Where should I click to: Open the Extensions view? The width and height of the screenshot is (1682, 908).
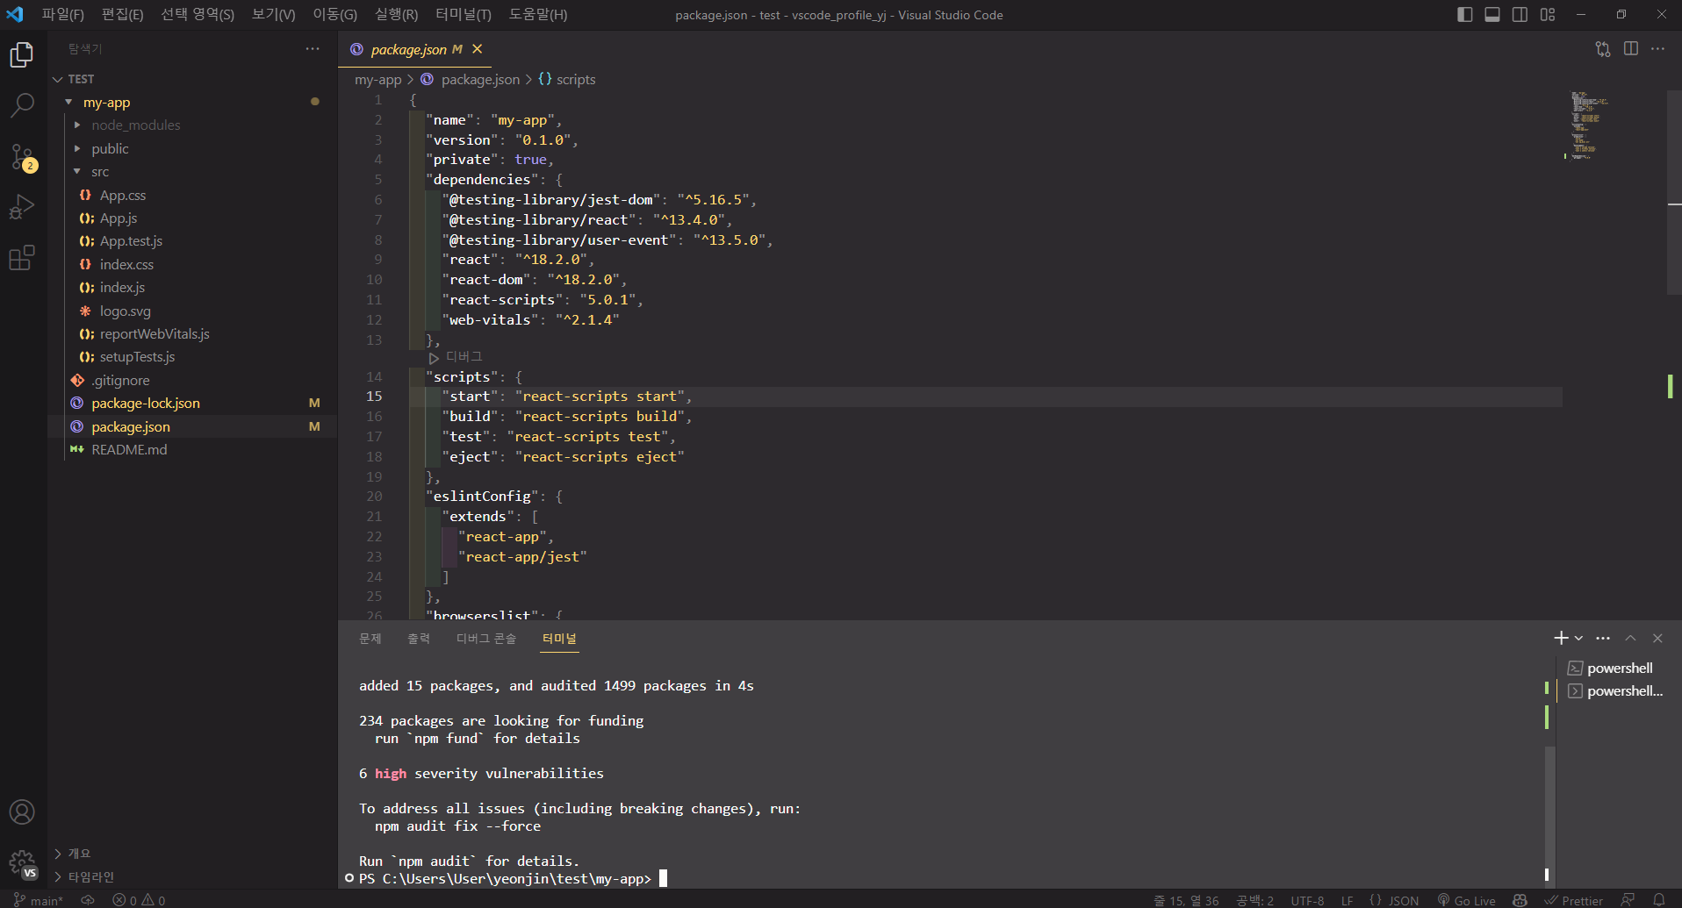(22, 258)
